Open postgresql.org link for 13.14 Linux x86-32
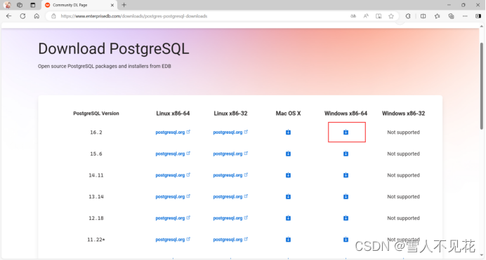 230,197
